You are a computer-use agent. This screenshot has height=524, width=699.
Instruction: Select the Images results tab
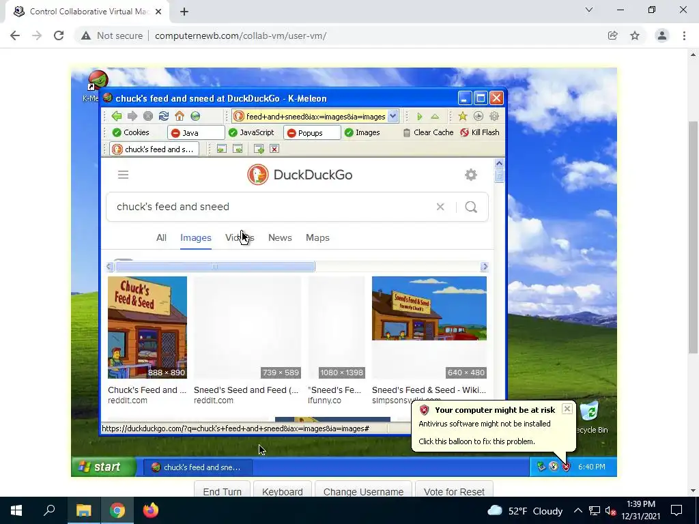click(x=196, y=238)
